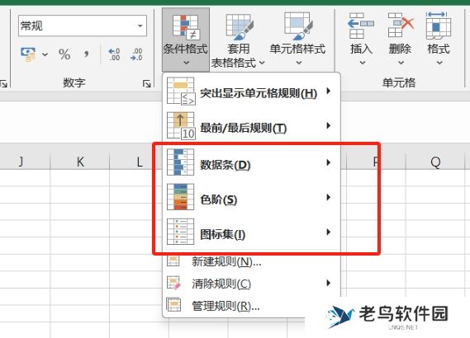This screenshot has height=338, width=470.
Task: Open the 数字 group dialog launcher
Action: 146,84
